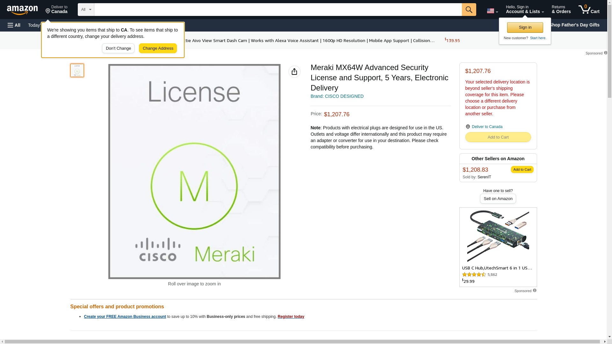Click the search magnifier button

pyautogui.click(x=469, y=10)
